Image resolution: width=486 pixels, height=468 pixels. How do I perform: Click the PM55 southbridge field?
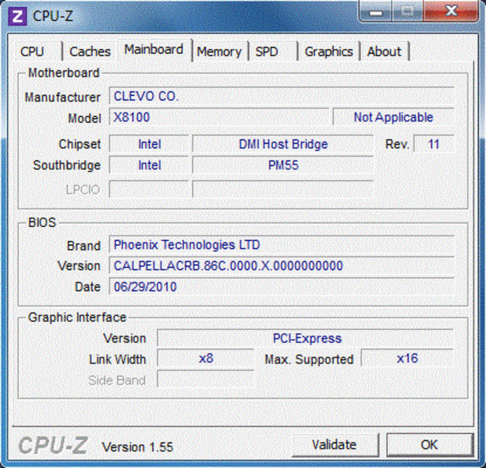pyautogui.click(x=282, y=165)
